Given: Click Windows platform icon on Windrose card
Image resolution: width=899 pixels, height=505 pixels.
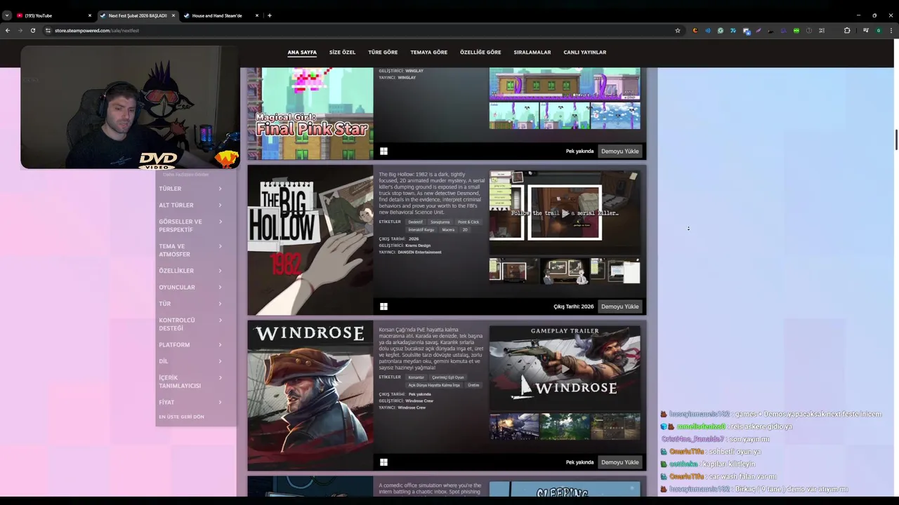Looking at the screenshot, I should pos(383,462).
